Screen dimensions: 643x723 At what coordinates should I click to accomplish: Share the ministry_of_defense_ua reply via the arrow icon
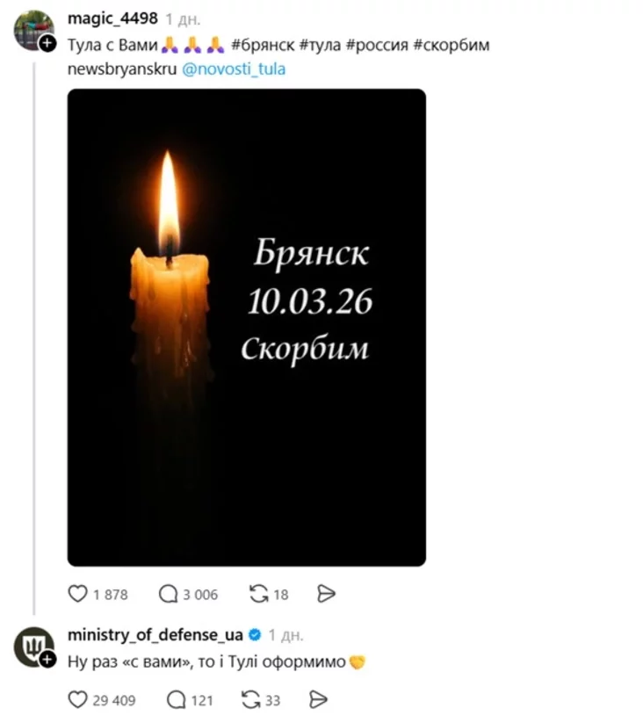point(318,699)
